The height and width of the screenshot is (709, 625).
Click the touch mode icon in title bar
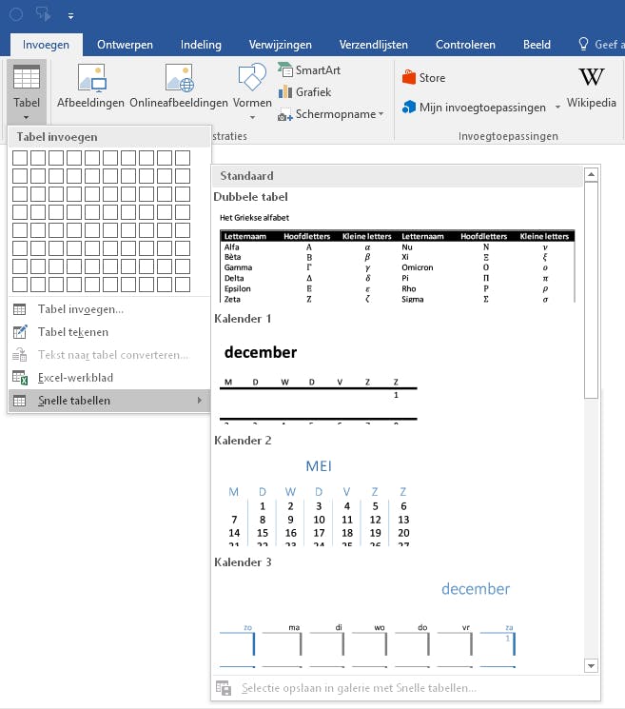(x=44, y=15)
